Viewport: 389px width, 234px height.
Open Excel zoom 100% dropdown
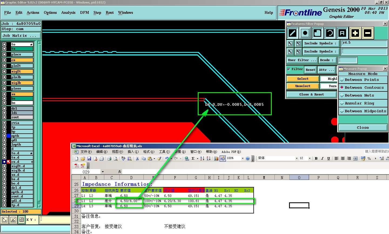click(243, 159)
